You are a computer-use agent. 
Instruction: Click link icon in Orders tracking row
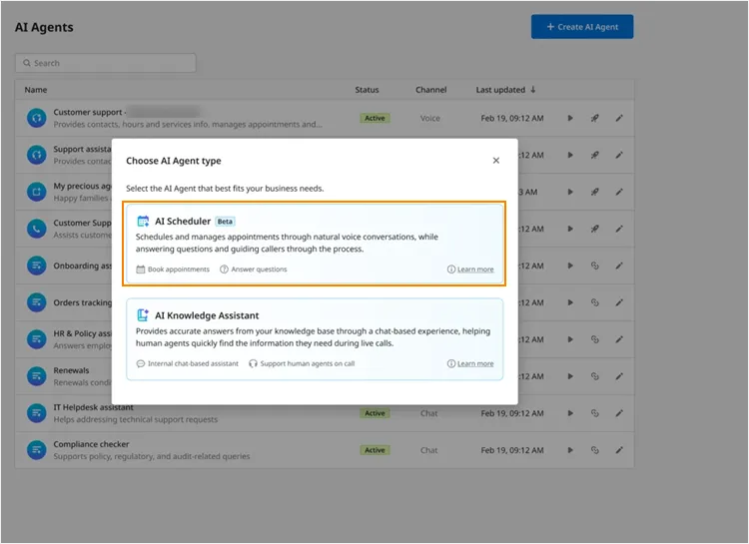pyautogui.click(x=595, y=302)
